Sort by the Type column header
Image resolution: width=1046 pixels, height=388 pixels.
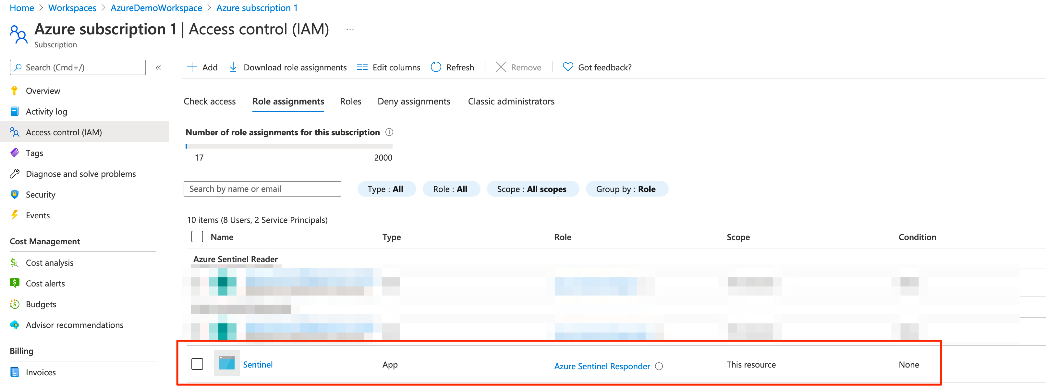391,237
